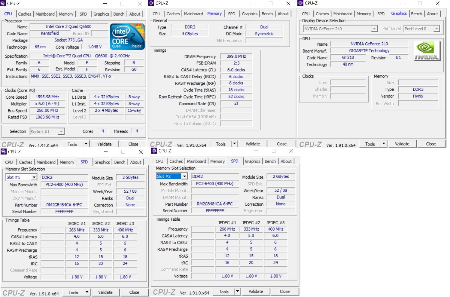Open Caches tab in the Slot #2 SPD window
This screenshot has height=297, width=450.
176,161
